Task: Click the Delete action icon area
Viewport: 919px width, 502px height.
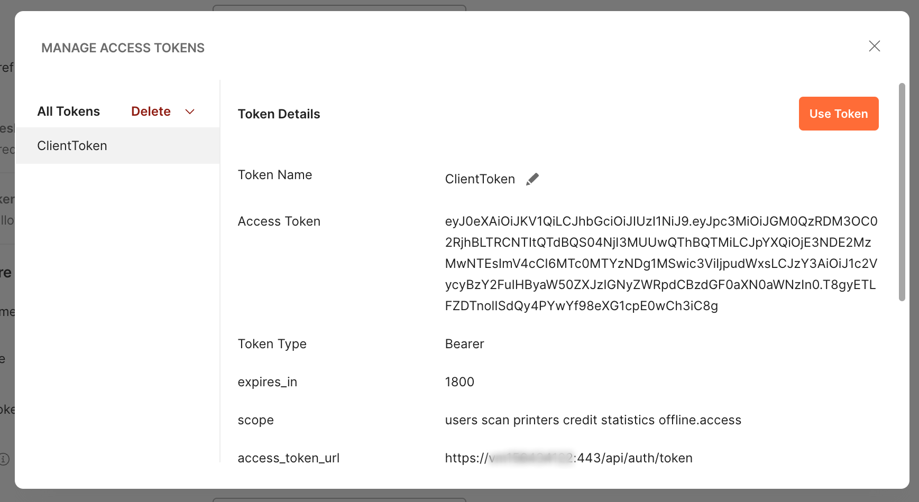Action: (151, 111)
